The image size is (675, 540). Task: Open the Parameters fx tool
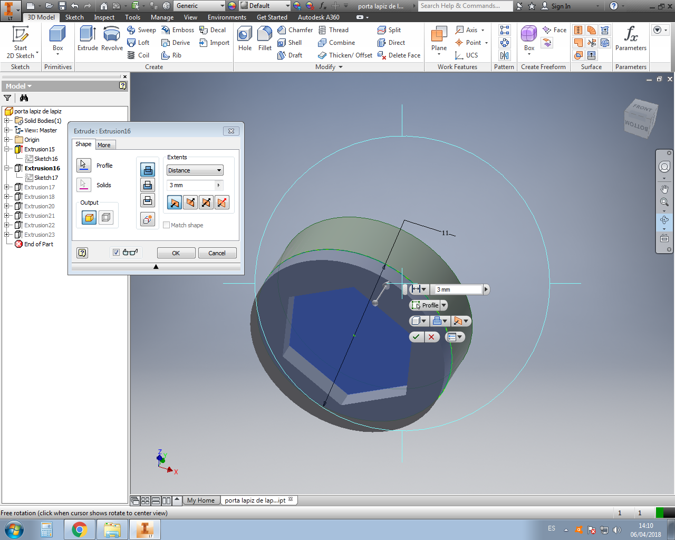(631, 38)
